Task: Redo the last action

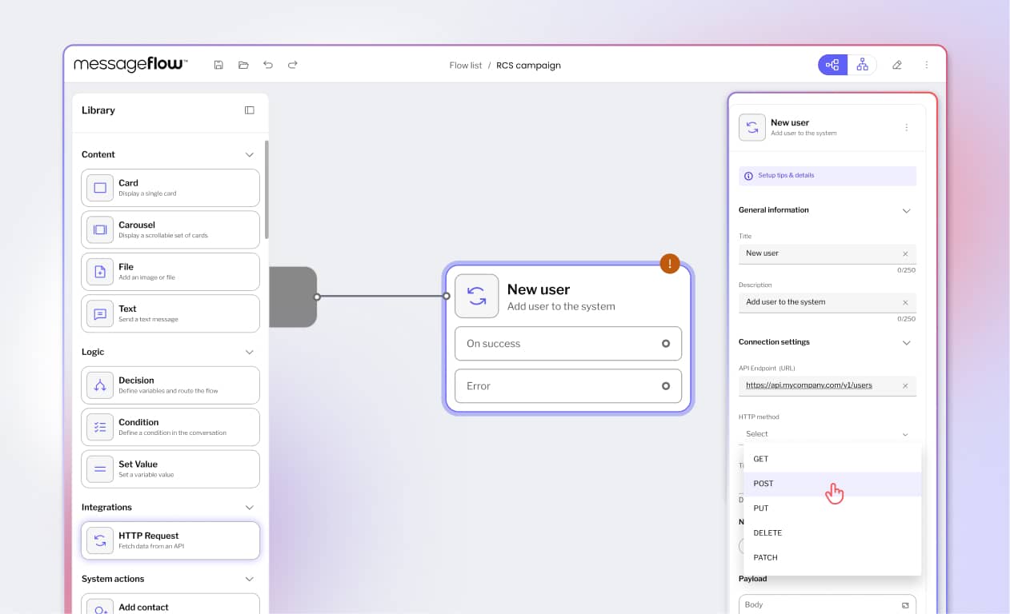Action: tap(293, 65)
